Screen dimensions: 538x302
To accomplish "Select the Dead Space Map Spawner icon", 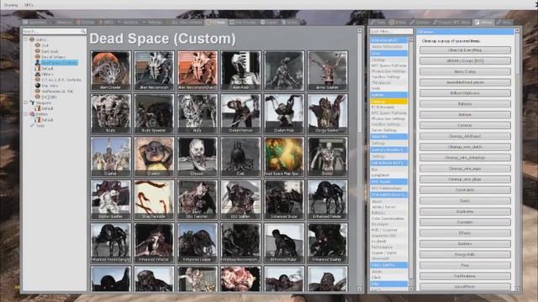I will coord(284,157).
